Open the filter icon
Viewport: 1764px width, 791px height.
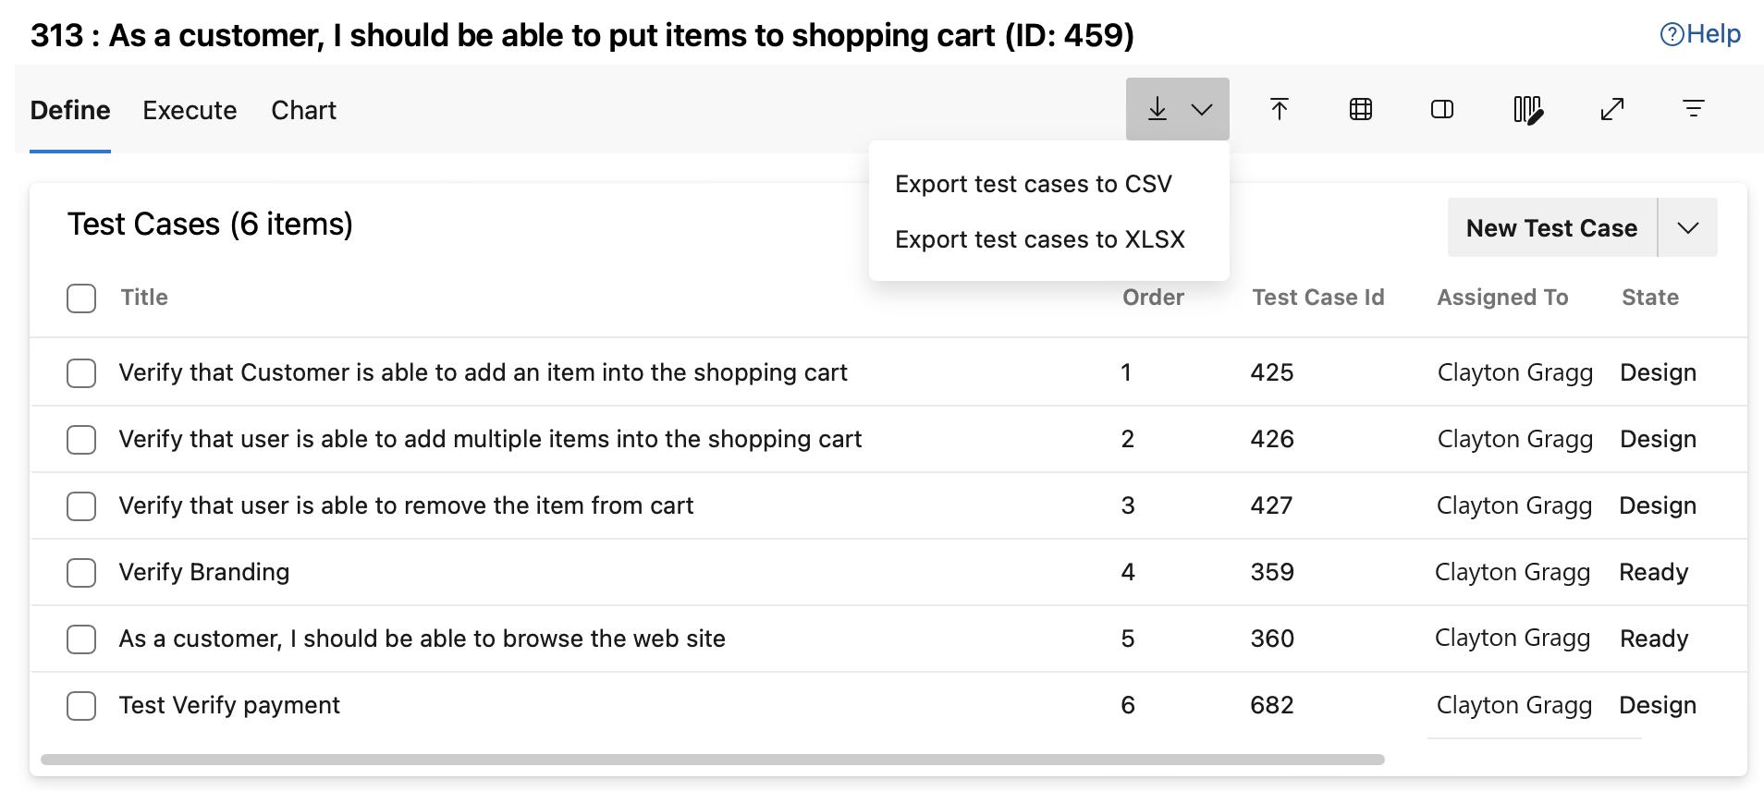[1694, 108]
